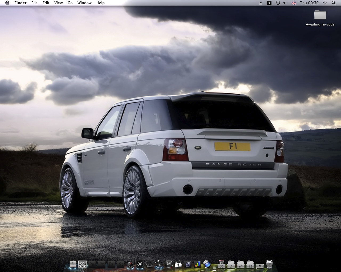
Task: Open the white @ Mail icon in the dock
Action: 140,264
